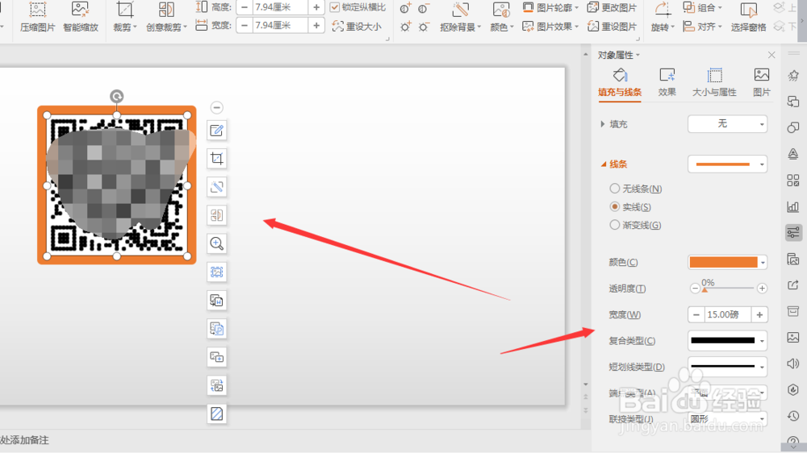
Task: Switch to the 填充与线条 fill and line tab
Action: (620, 82)
